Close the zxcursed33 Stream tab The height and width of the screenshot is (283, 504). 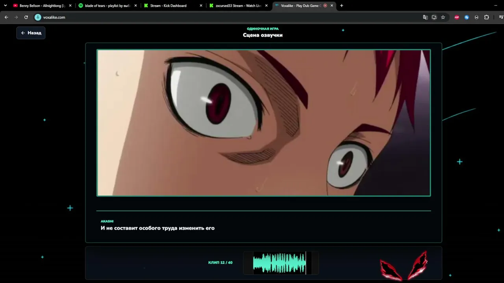(266, 6)
